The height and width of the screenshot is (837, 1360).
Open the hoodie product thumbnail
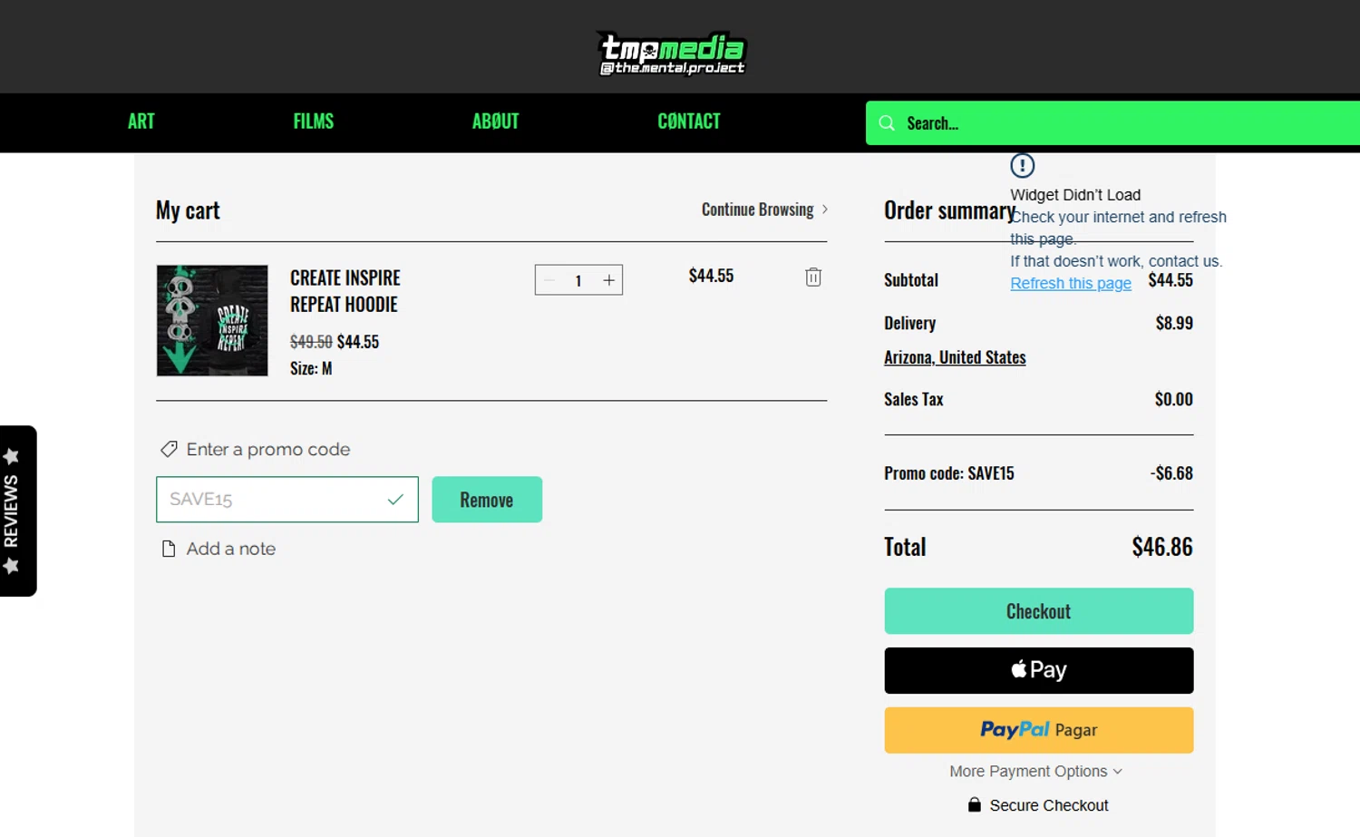212,320
